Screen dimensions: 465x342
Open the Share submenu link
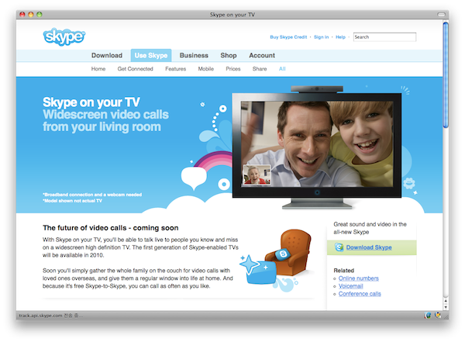tap(260, 69)
